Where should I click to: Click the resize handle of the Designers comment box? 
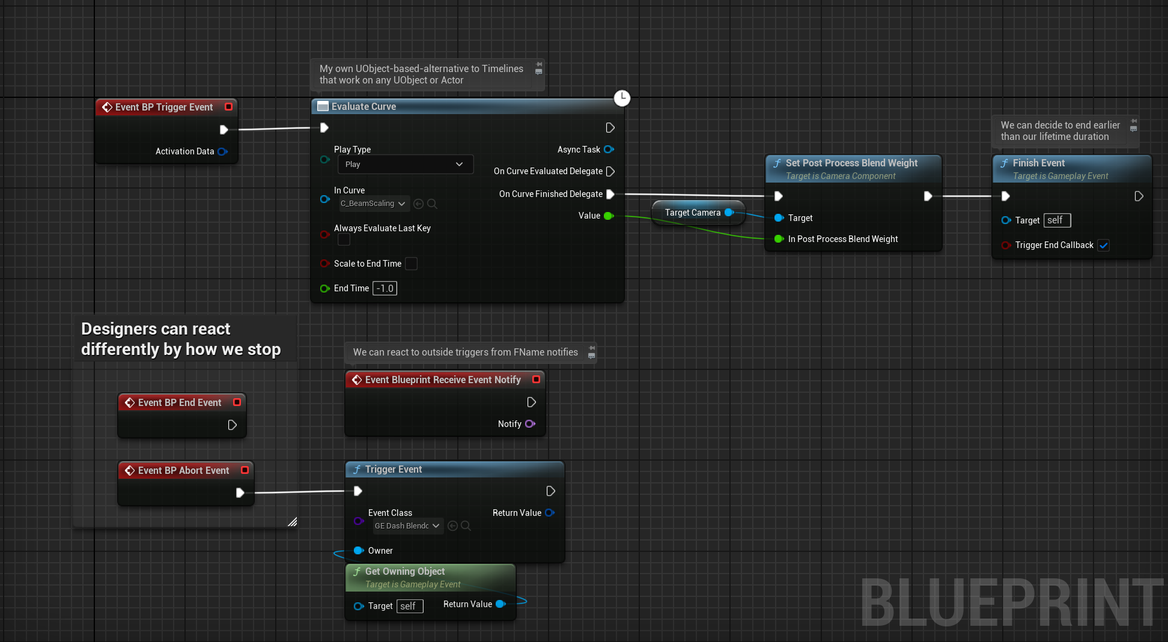tap(292, 522)
